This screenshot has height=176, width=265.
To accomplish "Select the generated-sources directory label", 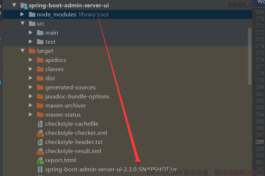I will coord(70,87).
